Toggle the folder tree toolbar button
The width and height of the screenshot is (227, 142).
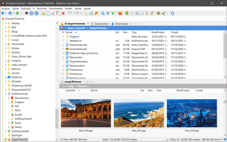point(86,14)
